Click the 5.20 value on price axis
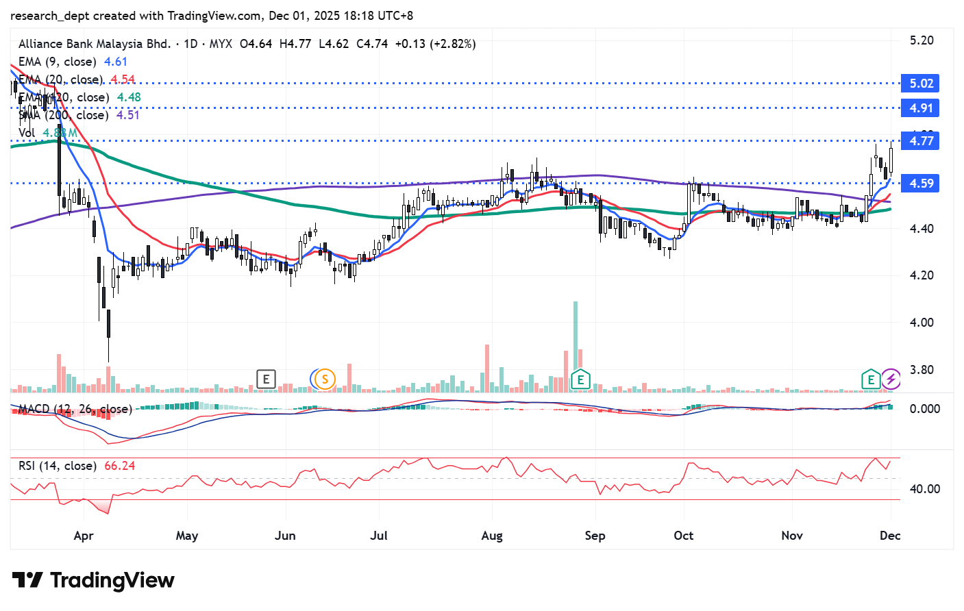This screenshot has width=964, height=611. [921, 40]
